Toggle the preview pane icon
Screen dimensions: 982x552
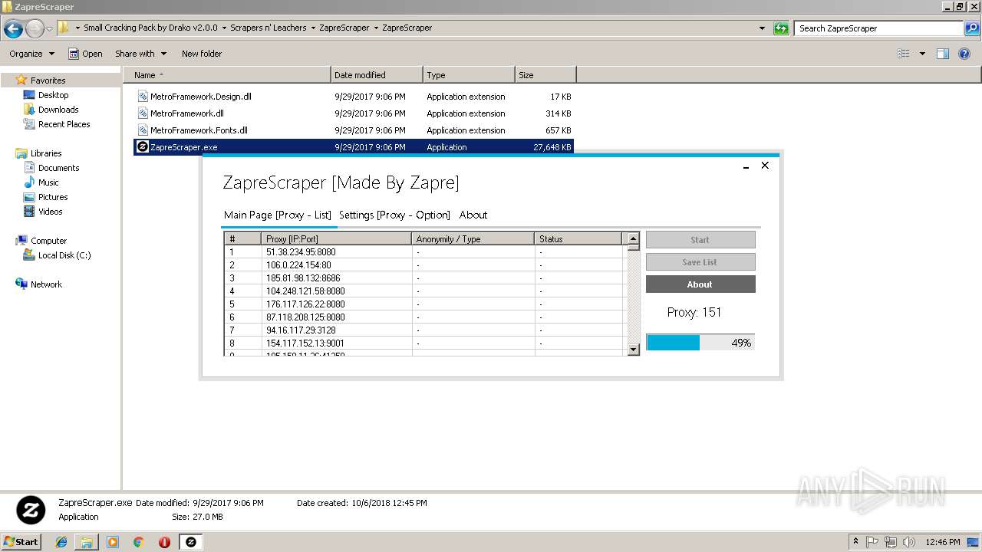pos(943,54)
